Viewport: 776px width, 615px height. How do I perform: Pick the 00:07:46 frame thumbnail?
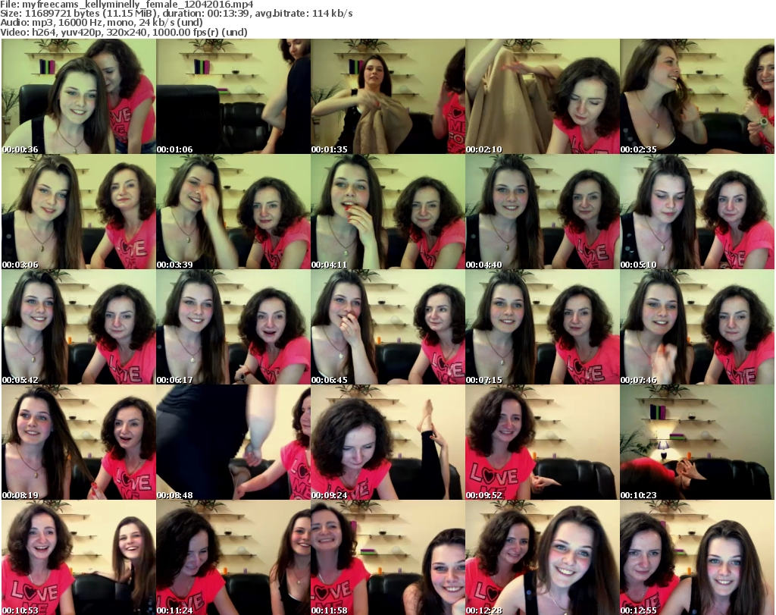[697, 328]
